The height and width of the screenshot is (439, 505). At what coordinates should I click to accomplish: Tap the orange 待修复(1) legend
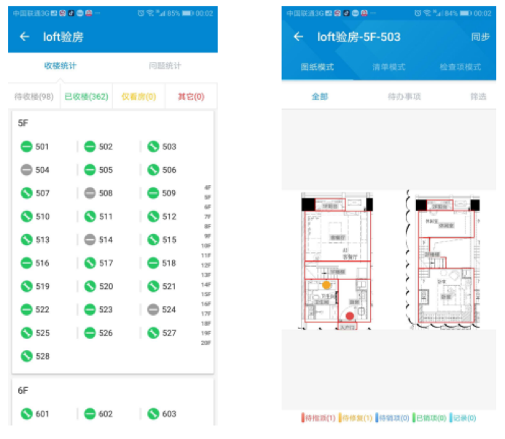click(356, 418)
